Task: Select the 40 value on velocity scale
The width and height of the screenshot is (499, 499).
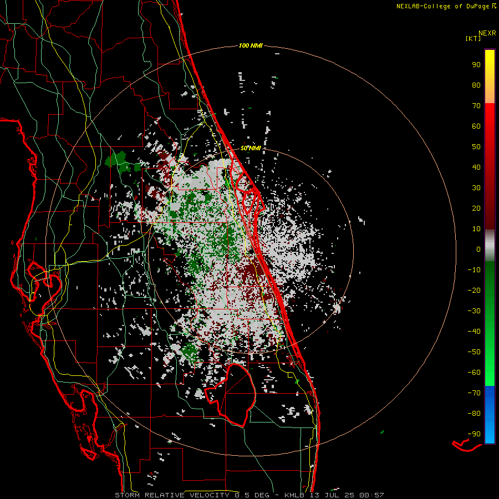Action: (x=476, y=167)
